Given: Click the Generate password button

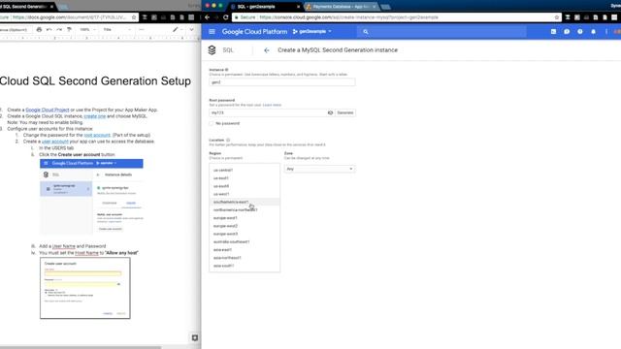Looking at the screenshot, I should pyautogui.click(x=345, y=112).
